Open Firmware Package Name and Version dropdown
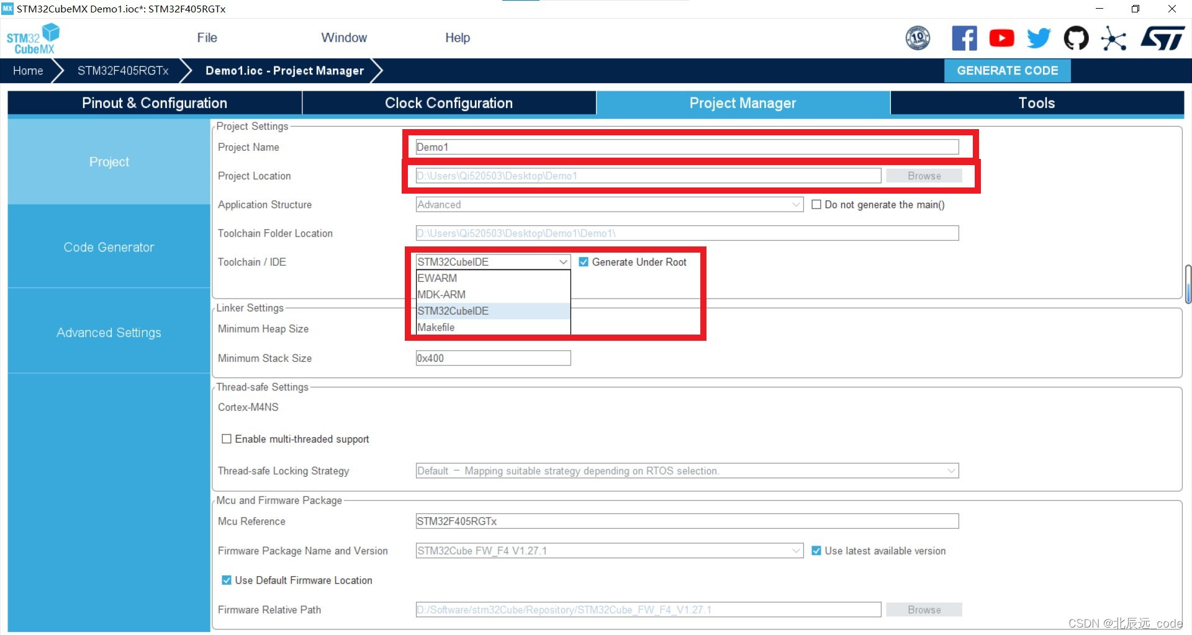1192x635 pixels. pyautogui.click(x=610, y=551)
